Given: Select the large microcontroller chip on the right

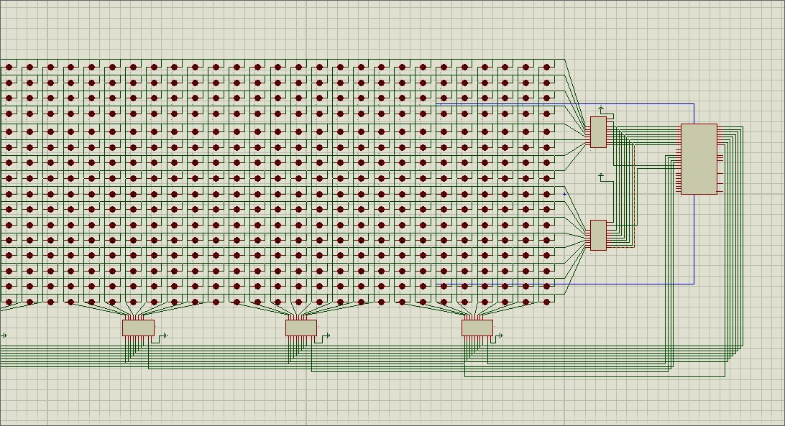Looking at the screenshot, I should tap(698, 159).
